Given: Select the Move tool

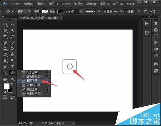Looking at the screenshot, I should [x=13, y=24].
